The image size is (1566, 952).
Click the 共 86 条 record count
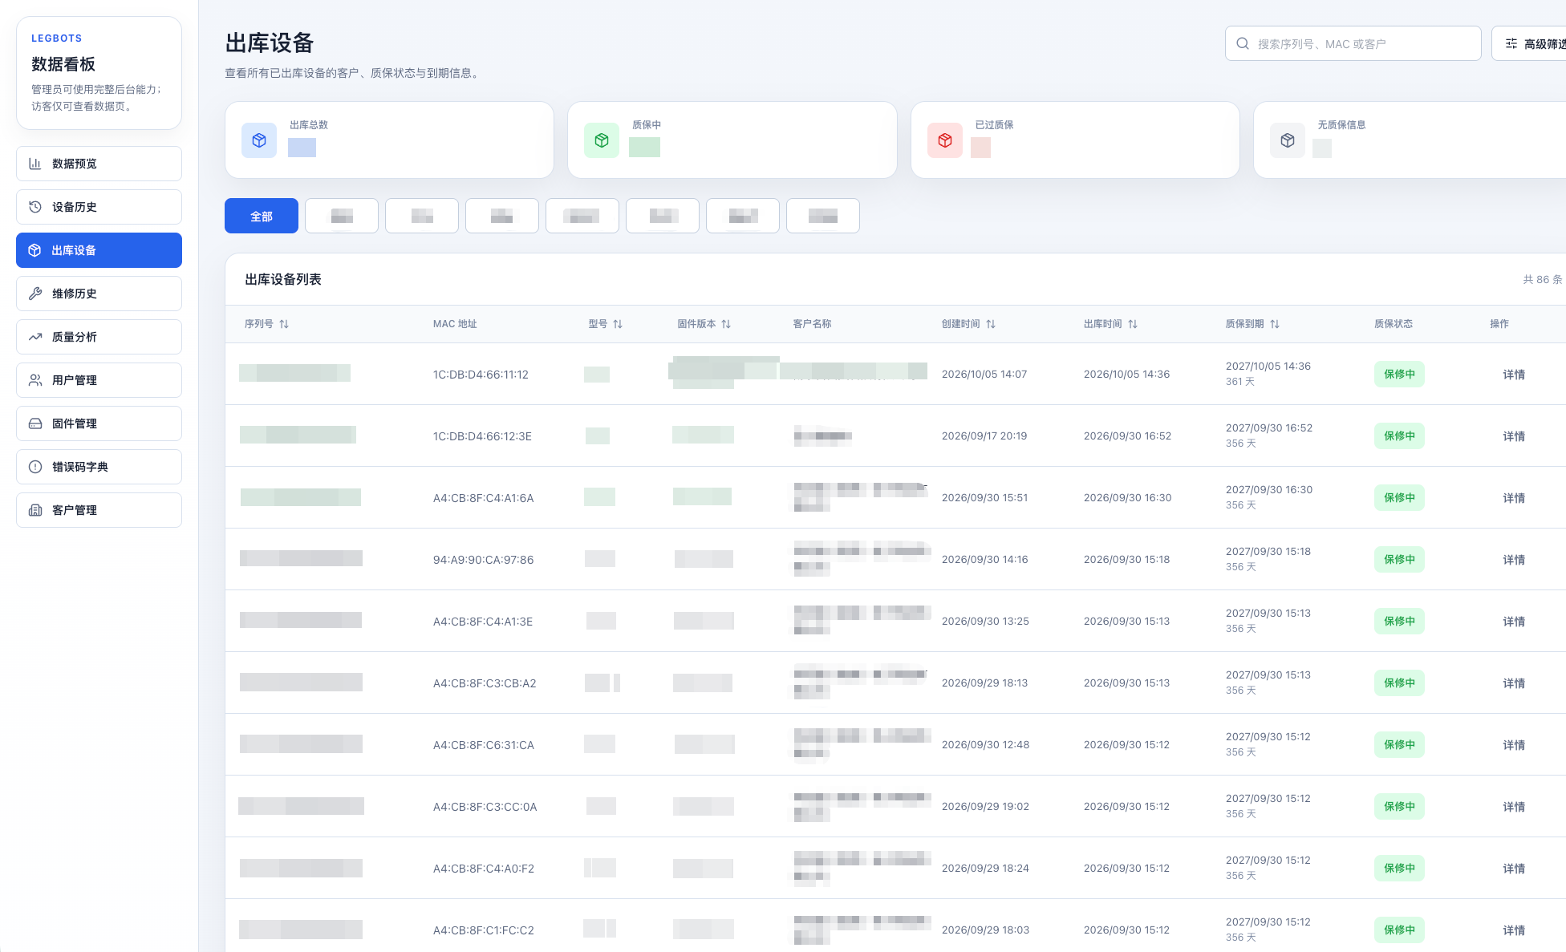(1543, 279)
